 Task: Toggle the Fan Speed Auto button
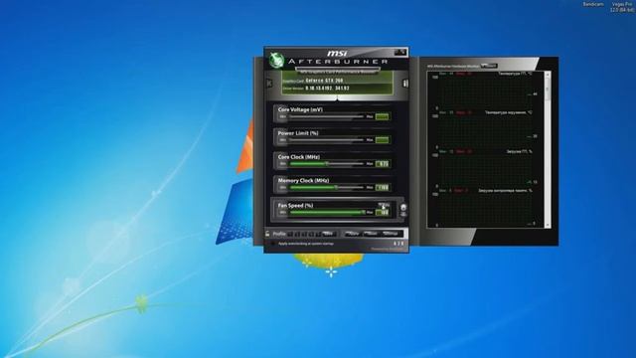pos(384,205)
